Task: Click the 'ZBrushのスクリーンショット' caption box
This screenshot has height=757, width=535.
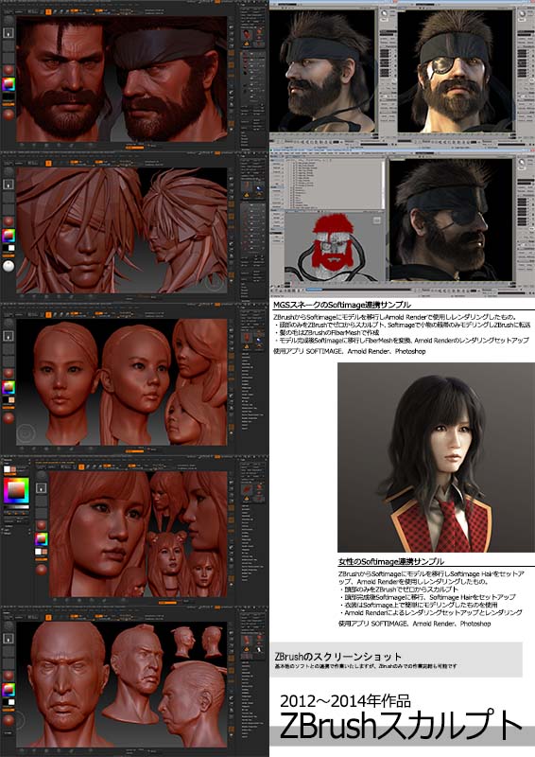Action: 397,660
